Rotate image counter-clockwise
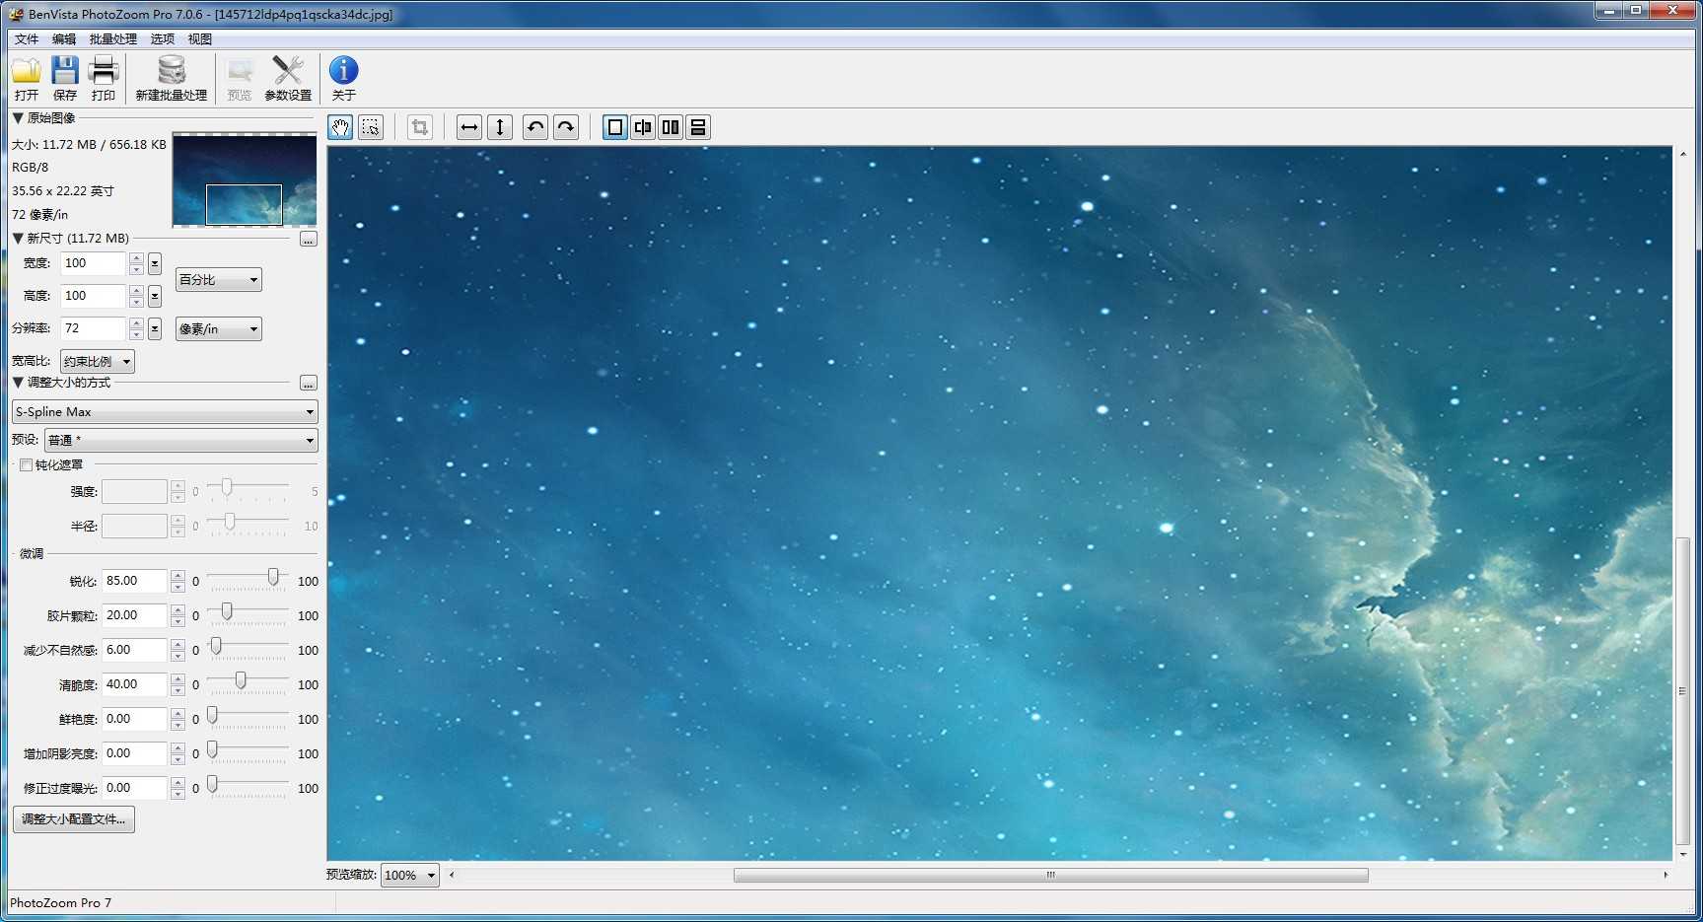The height and width of the screenshot is (922, 1703). [535, 127]
